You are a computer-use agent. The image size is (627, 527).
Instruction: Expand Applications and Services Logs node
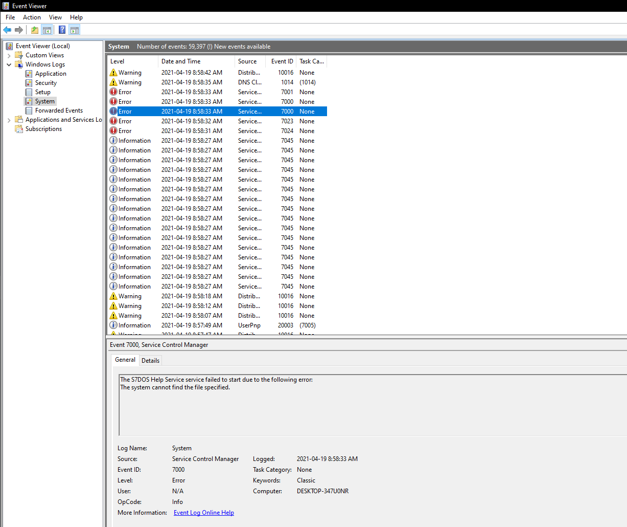tap(9, 120)
